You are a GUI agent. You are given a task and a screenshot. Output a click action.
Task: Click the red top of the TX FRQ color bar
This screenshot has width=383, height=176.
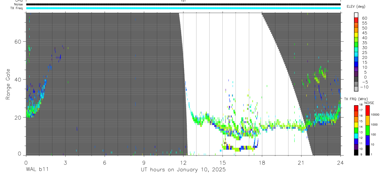tap(356, 108)
